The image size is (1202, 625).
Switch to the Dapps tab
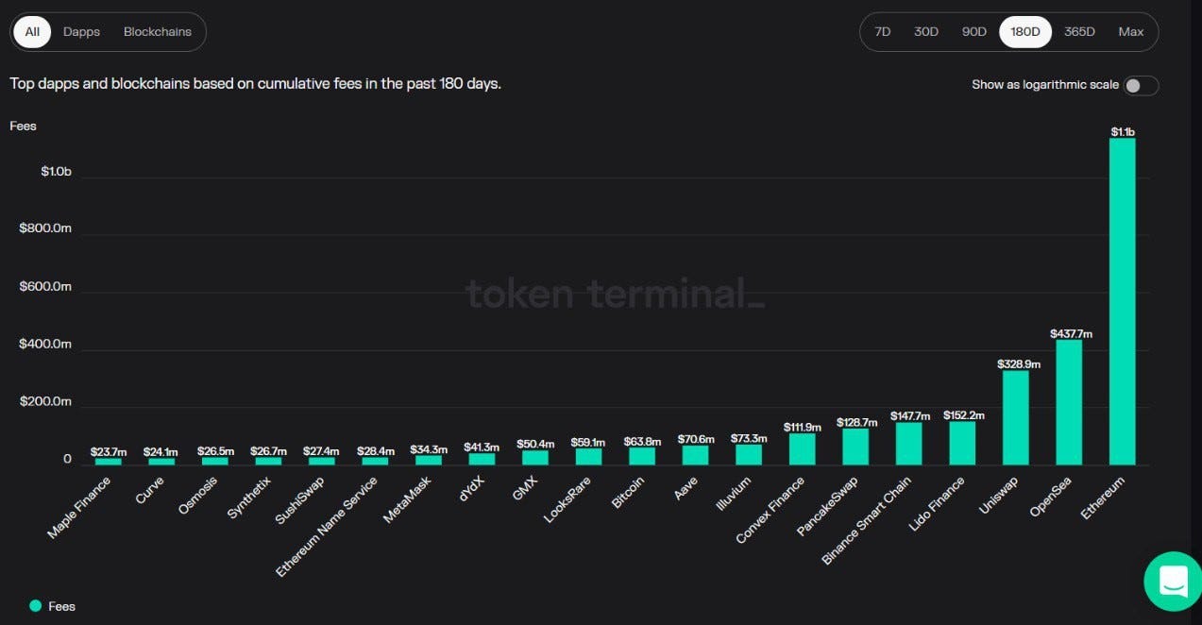point(81,32)
